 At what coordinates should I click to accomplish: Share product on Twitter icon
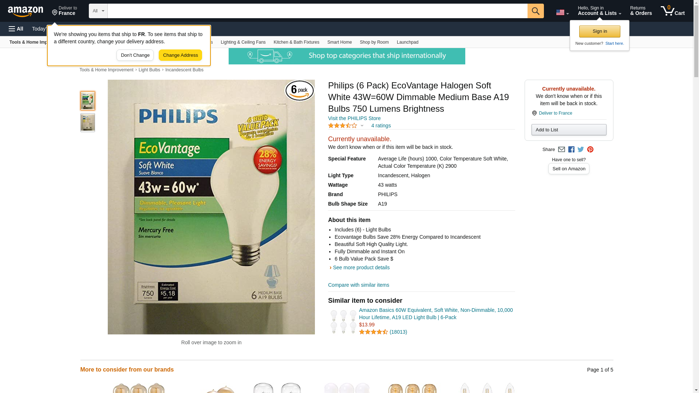click(581, 150)
